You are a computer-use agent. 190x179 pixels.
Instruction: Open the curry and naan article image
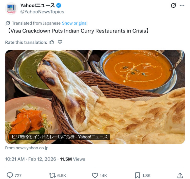[95, 97]
